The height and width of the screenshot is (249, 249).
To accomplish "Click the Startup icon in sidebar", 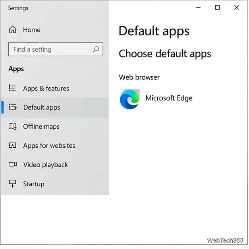I will coord(13,184).
